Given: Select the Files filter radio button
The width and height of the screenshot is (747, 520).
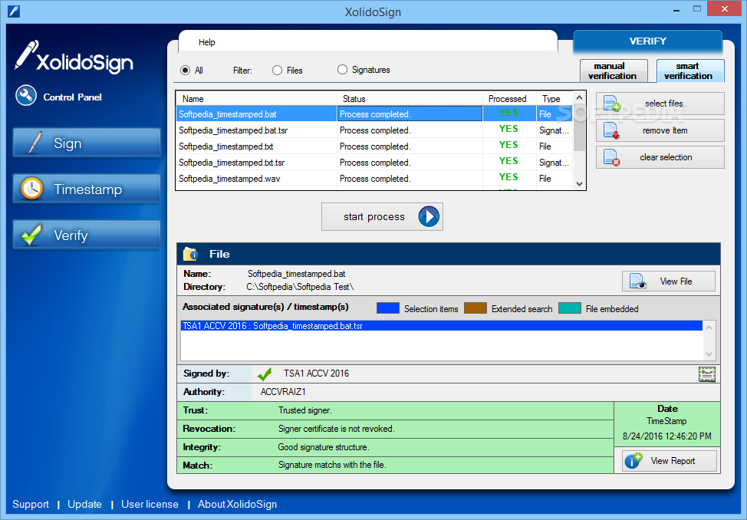Looking at the screenshot, I should click(x=278, y=71).
